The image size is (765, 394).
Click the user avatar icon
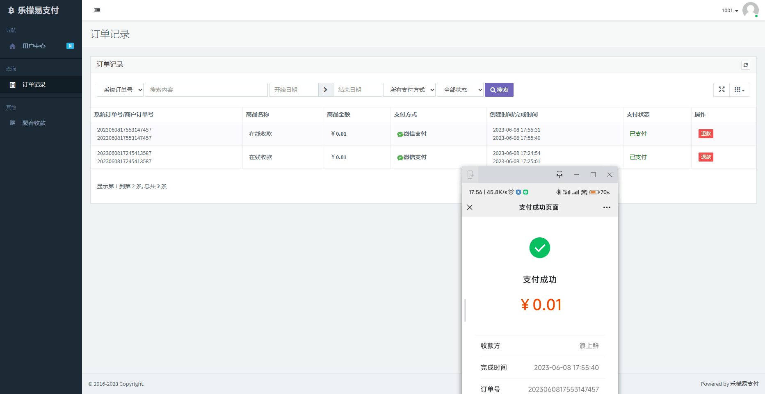tap(750, 10)
